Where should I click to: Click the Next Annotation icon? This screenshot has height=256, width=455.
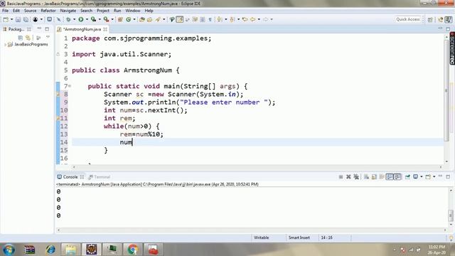pos(220,19)
